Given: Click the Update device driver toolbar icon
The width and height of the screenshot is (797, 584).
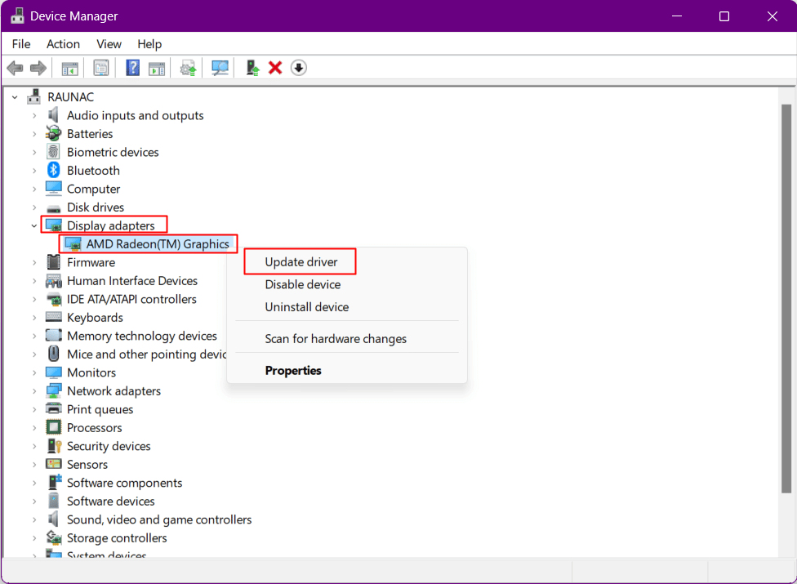Looking at the screenshot, I should click(x=188, y=68).
